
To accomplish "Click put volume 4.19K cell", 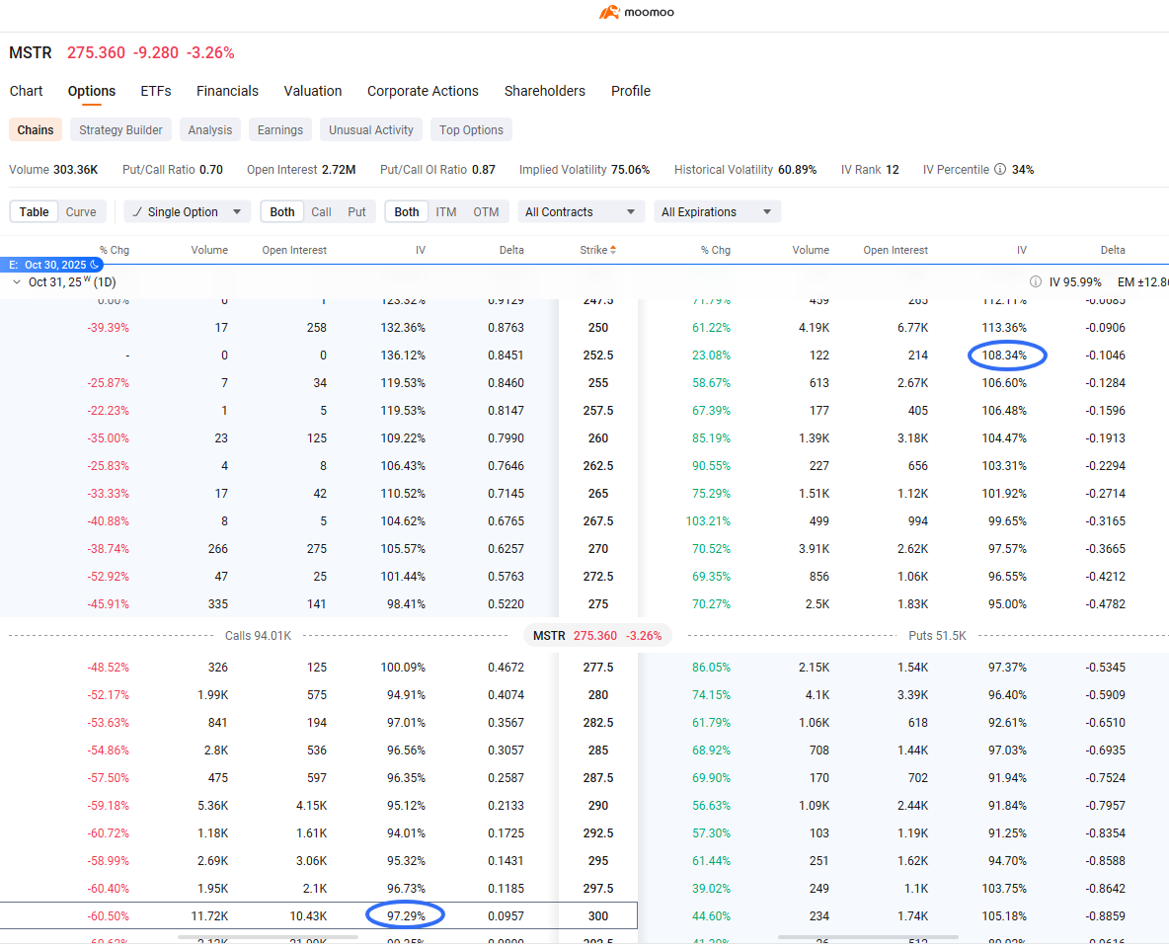I will (815, 327).
